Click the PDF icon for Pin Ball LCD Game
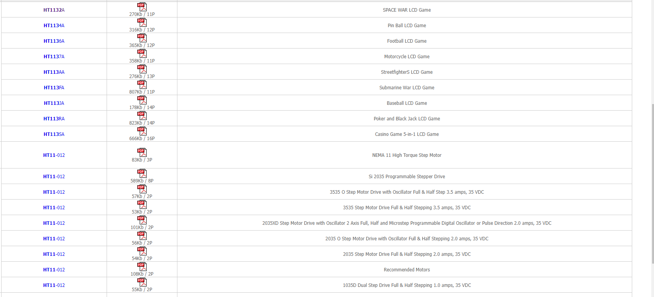Screen dimensions: 654x297 click(142, 23)
